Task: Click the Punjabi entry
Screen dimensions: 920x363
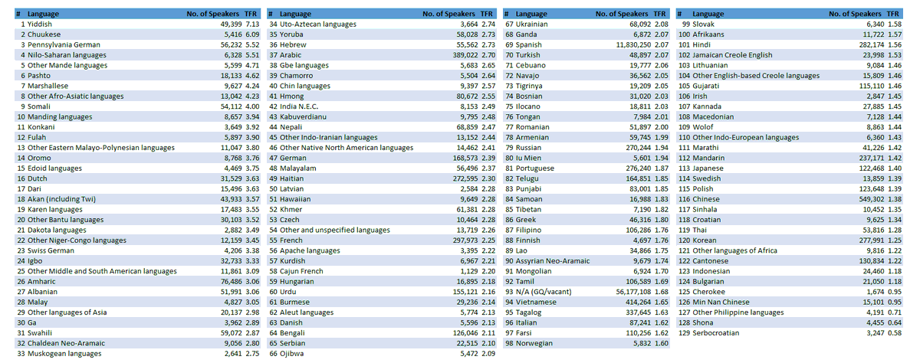Action: coord(529,188)
